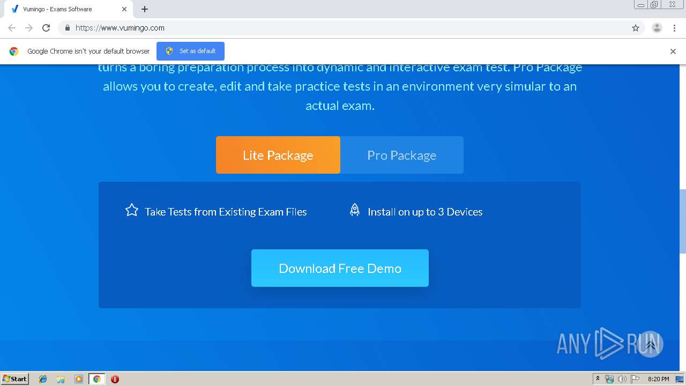Click the page vertical scrollbar thumb
Screen dimensions: 686x386
682,221
